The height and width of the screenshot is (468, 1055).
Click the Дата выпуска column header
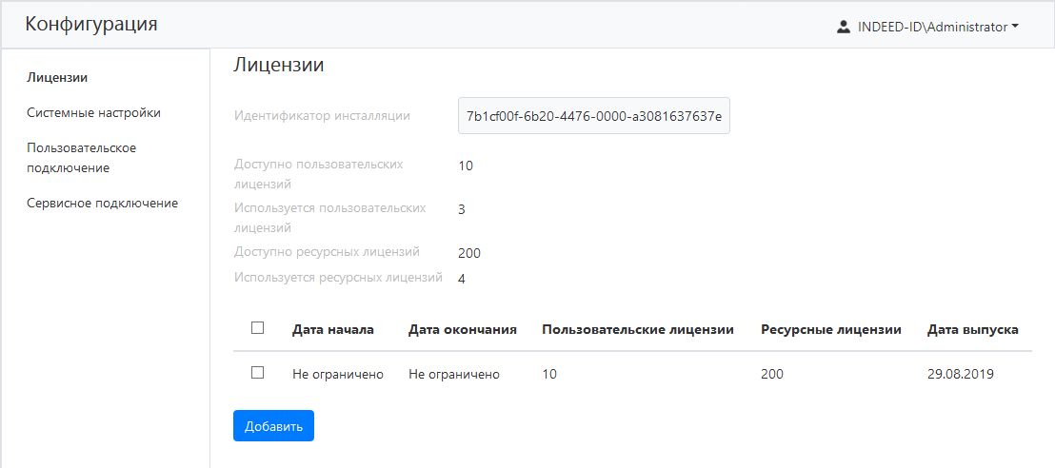[972, 329]
